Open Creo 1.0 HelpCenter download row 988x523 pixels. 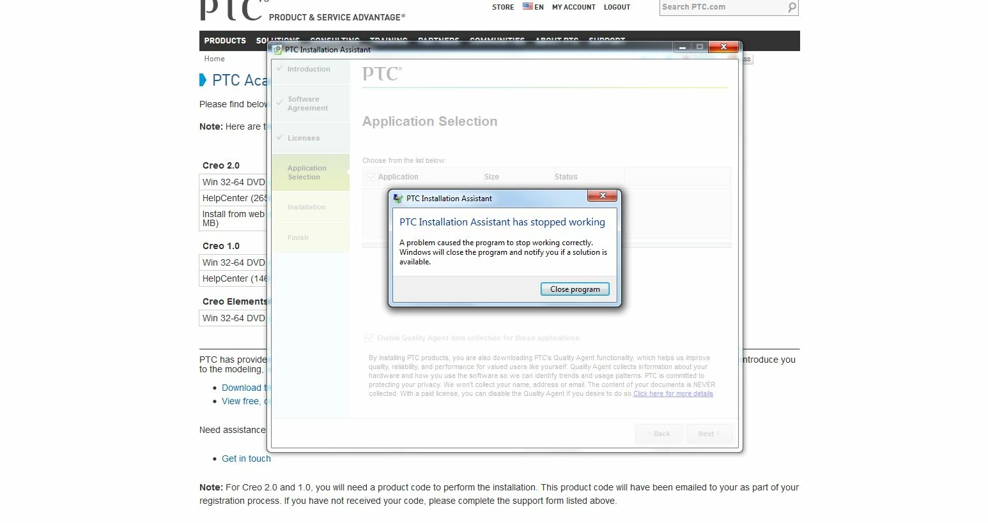click(x=233, y=278)
